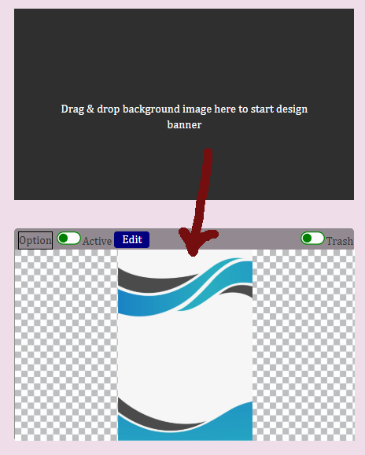Toggle the Trash switch

click(x=312, y=239)
